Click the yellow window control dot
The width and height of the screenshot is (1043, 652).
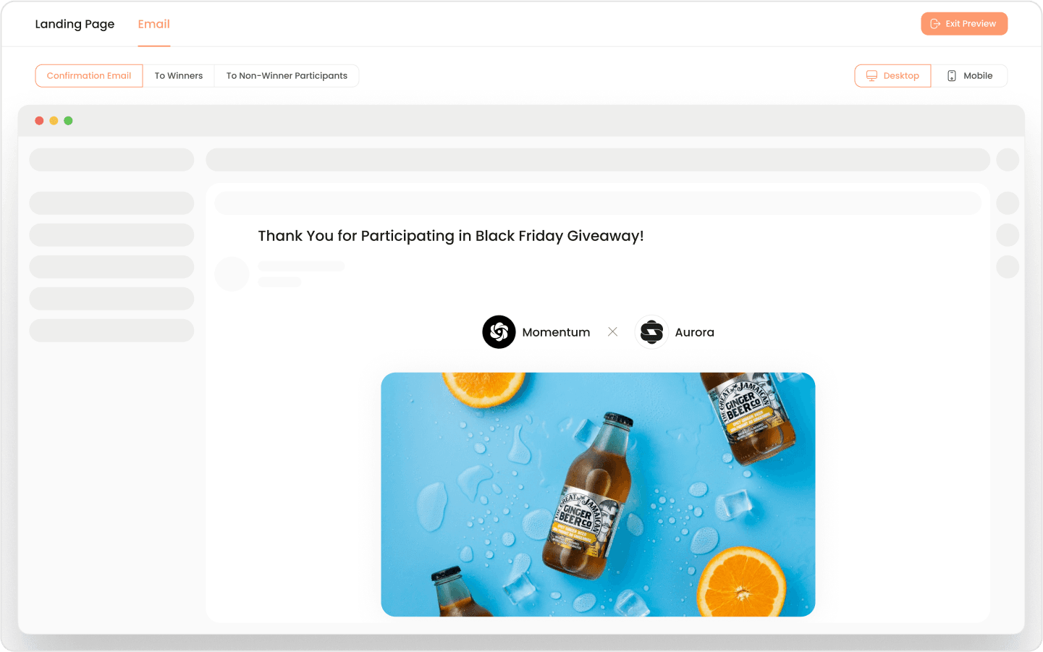54,121
